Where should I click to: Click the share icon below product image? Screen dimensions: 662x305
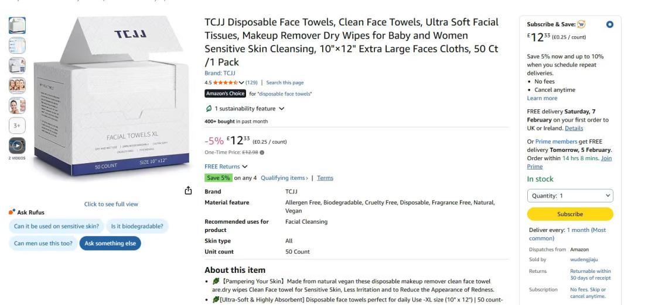click(x=188, y=190)
